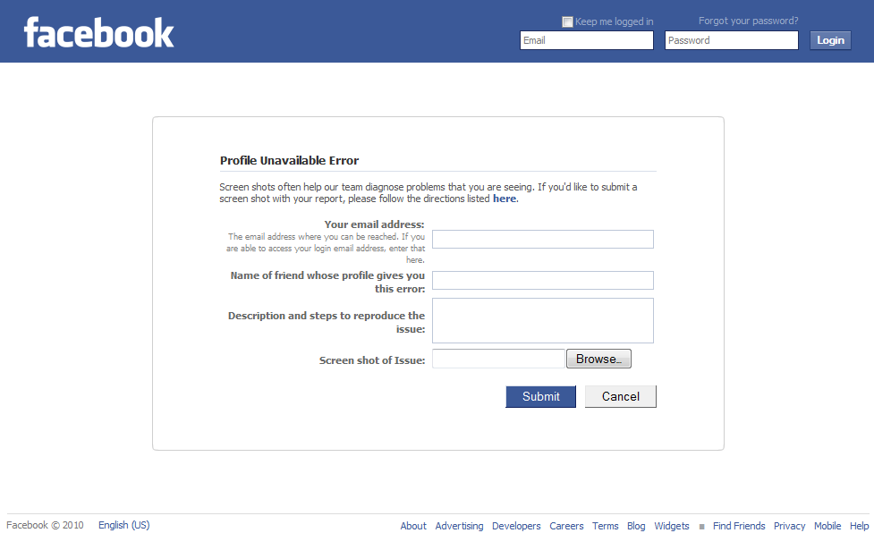Viewport: 874px width, 533px height.
Task: Open the English (US) language selector
Action: point(123,525)
